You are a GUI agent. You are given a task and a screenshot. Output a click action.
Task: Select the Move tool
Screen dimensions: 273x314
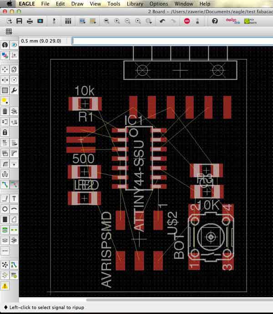pyautogui.click(x=5, y=70)
